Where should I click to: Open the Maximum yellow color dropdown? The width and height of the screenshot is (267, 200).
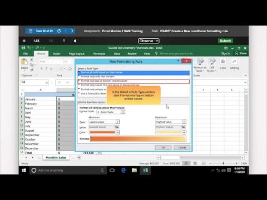pyautogui.click(x=184, y=132)
